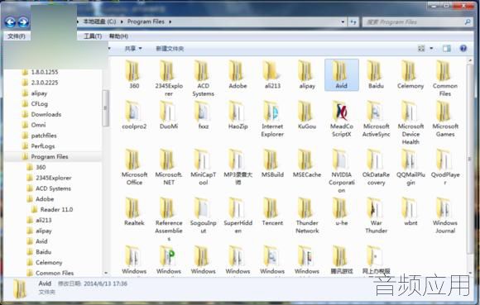Expand the address bar history dropdown

343,22
